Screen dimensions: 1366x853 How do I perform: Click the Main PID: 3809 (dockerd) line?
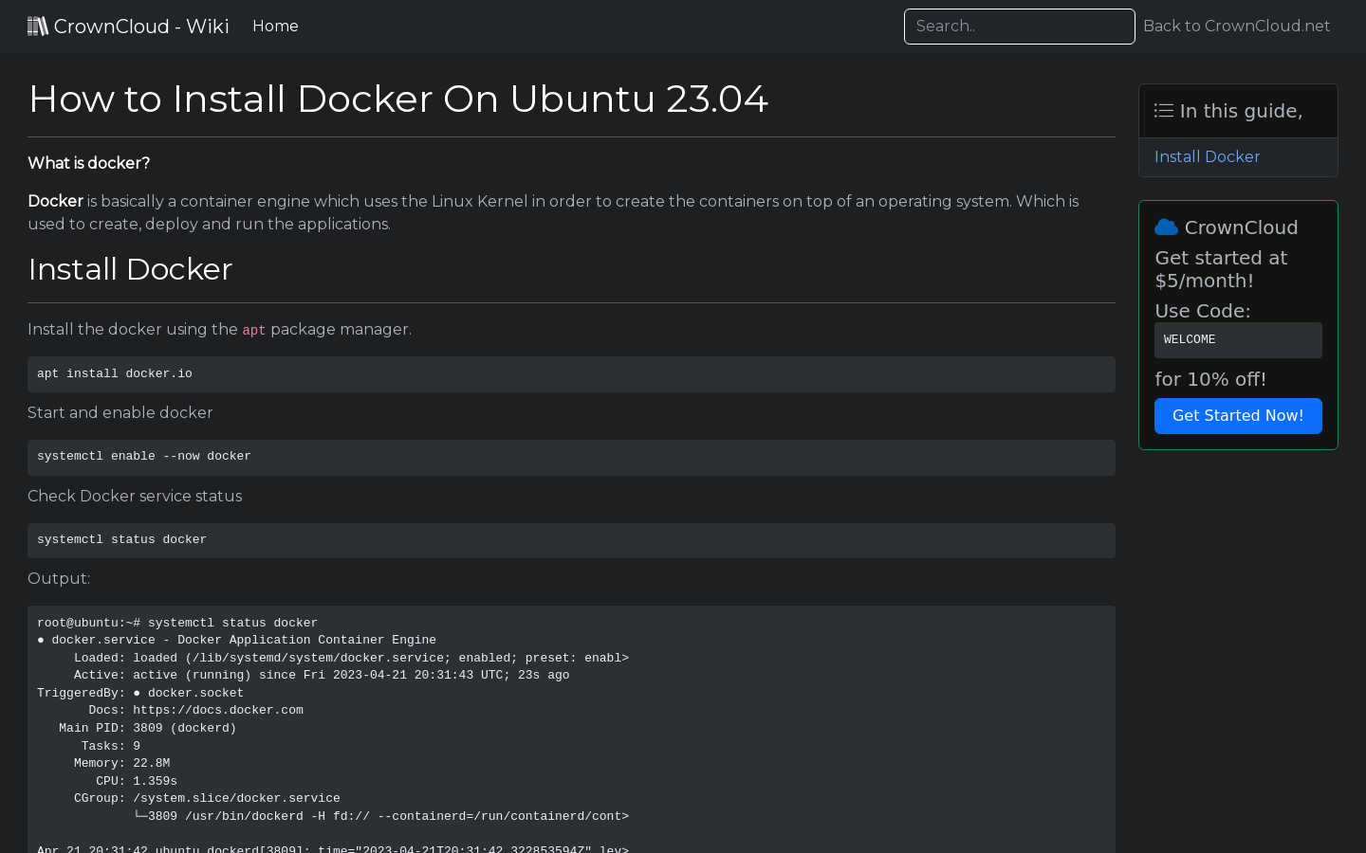148,728
